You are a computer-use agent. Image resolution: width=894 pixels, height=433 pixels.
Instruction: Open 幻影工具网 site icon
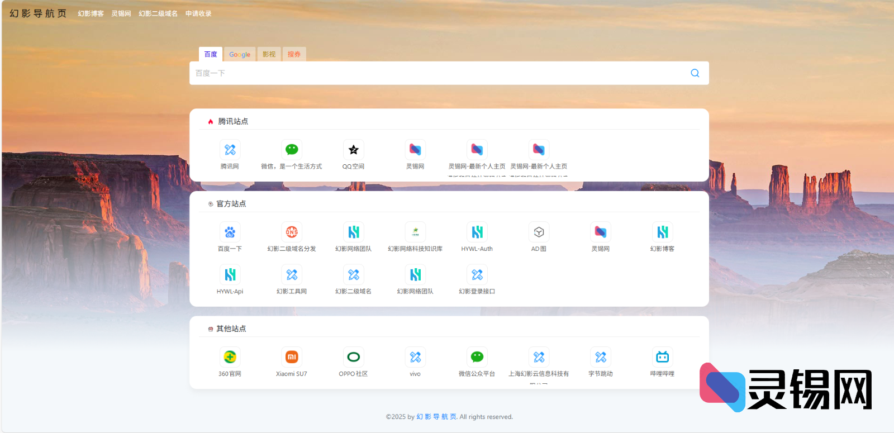[x=292, y=274]
